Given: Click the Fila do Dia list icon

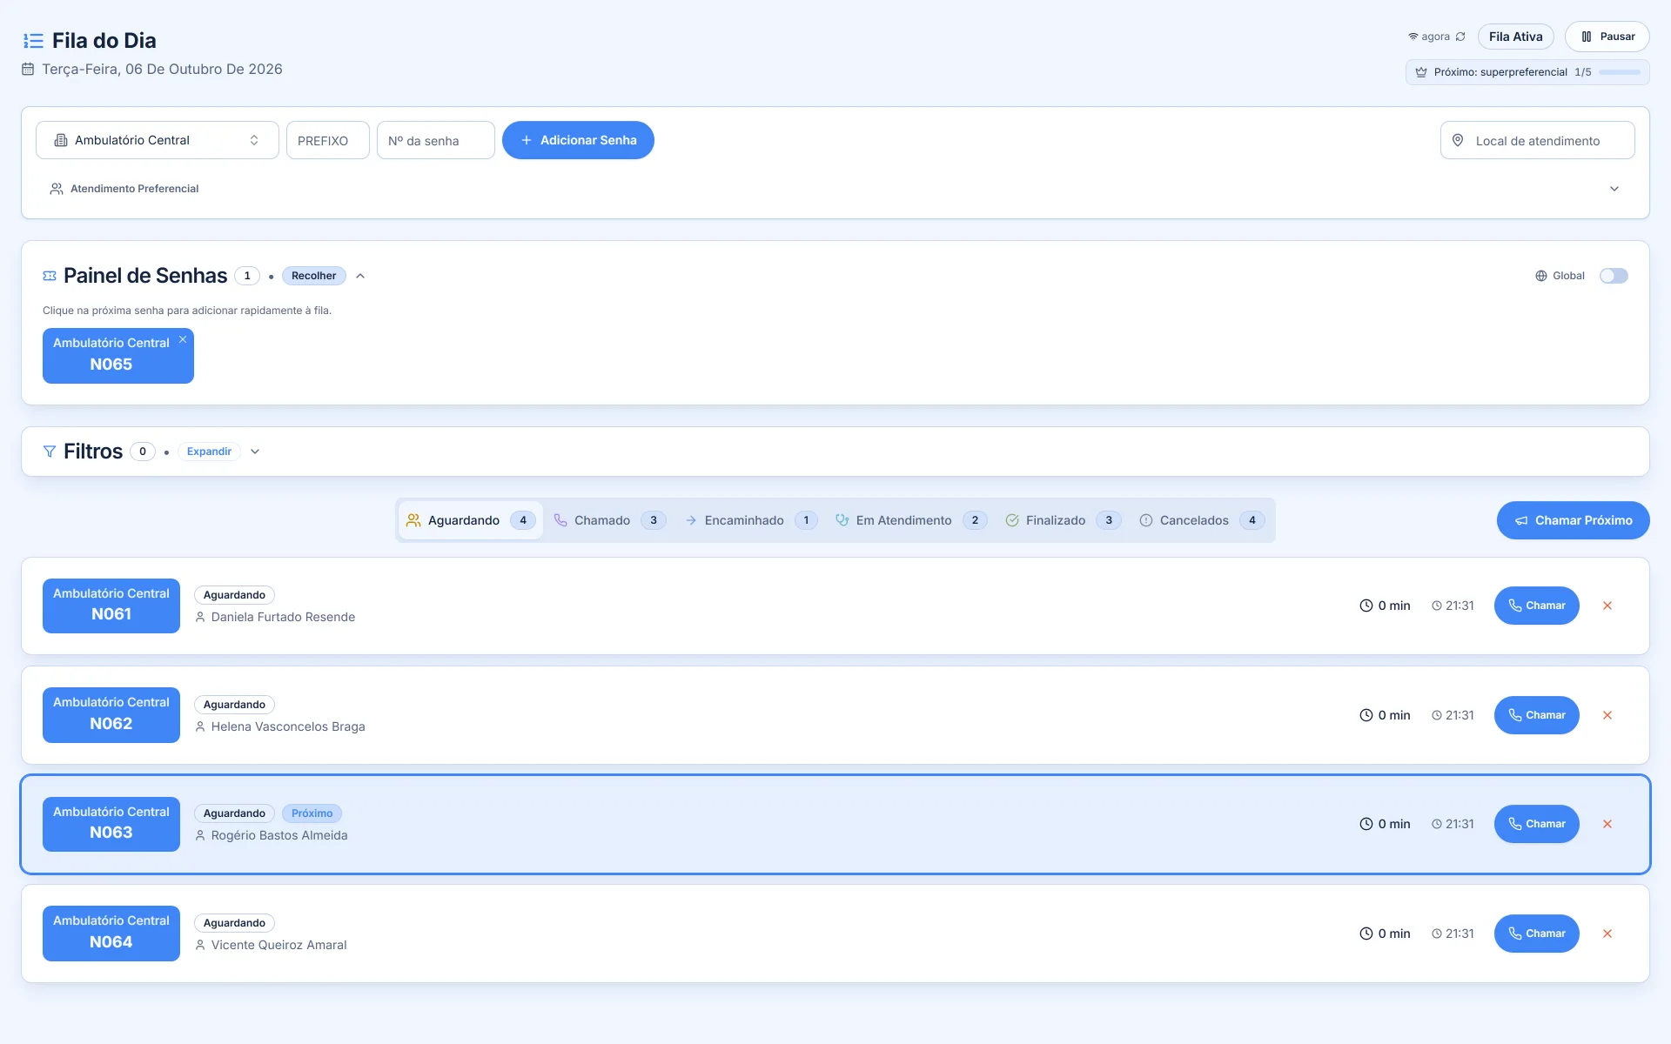Looking at the screenshot, I should [x=33, y=41].
